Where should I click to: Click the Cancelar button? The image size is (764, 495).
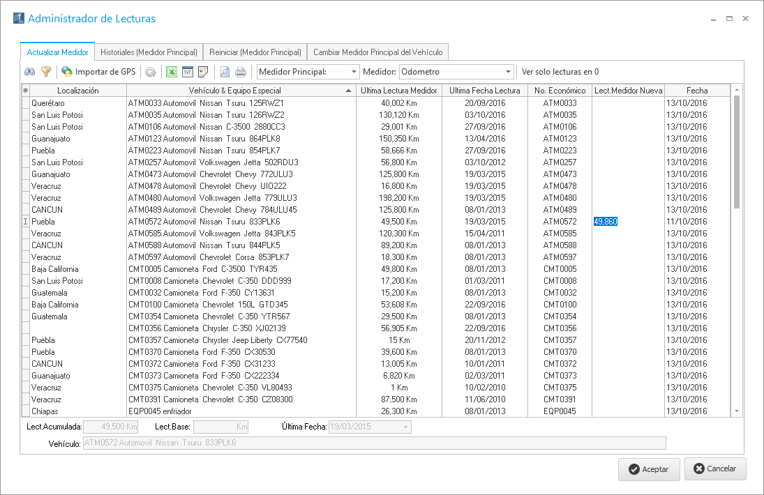tap(715, 469)
